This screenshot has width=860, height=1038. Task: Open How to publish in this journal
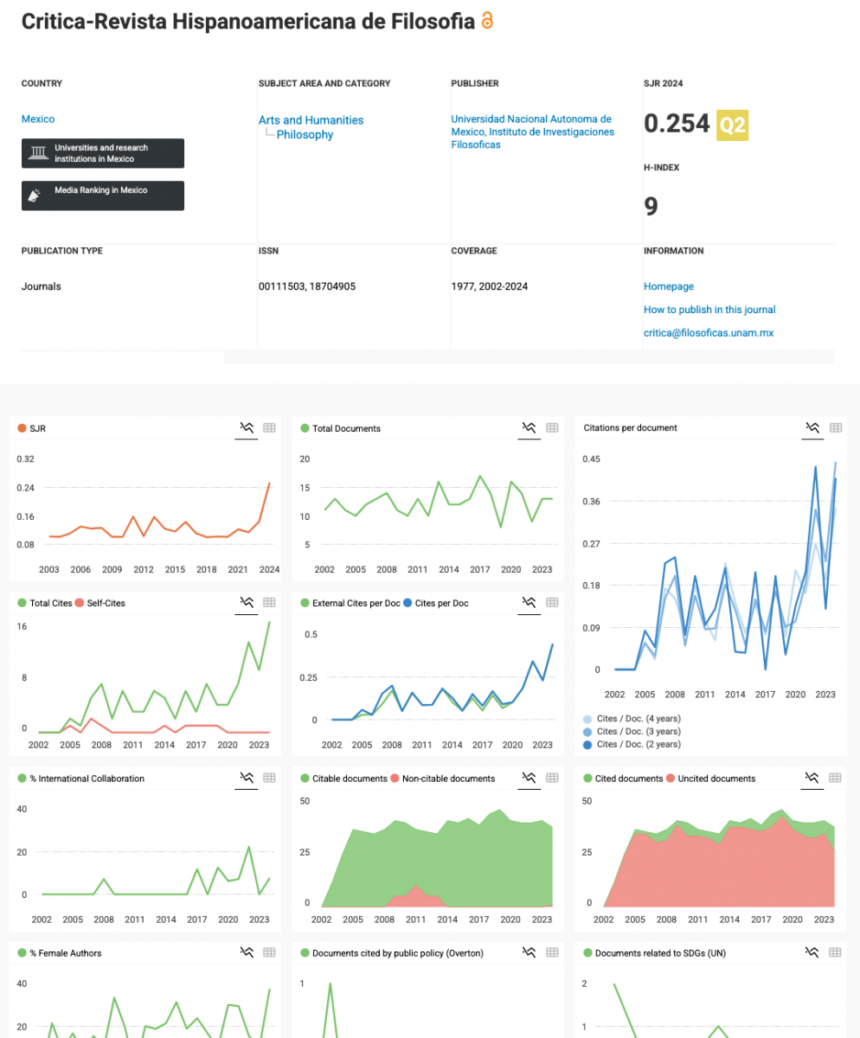point(709,310)
